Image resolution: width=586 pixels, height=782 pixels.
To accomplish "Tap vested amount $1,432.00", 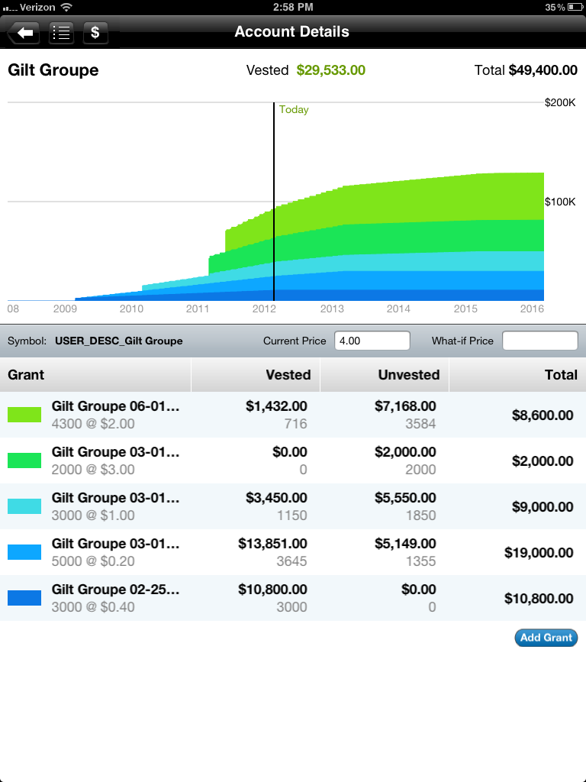I will [276, 406].
